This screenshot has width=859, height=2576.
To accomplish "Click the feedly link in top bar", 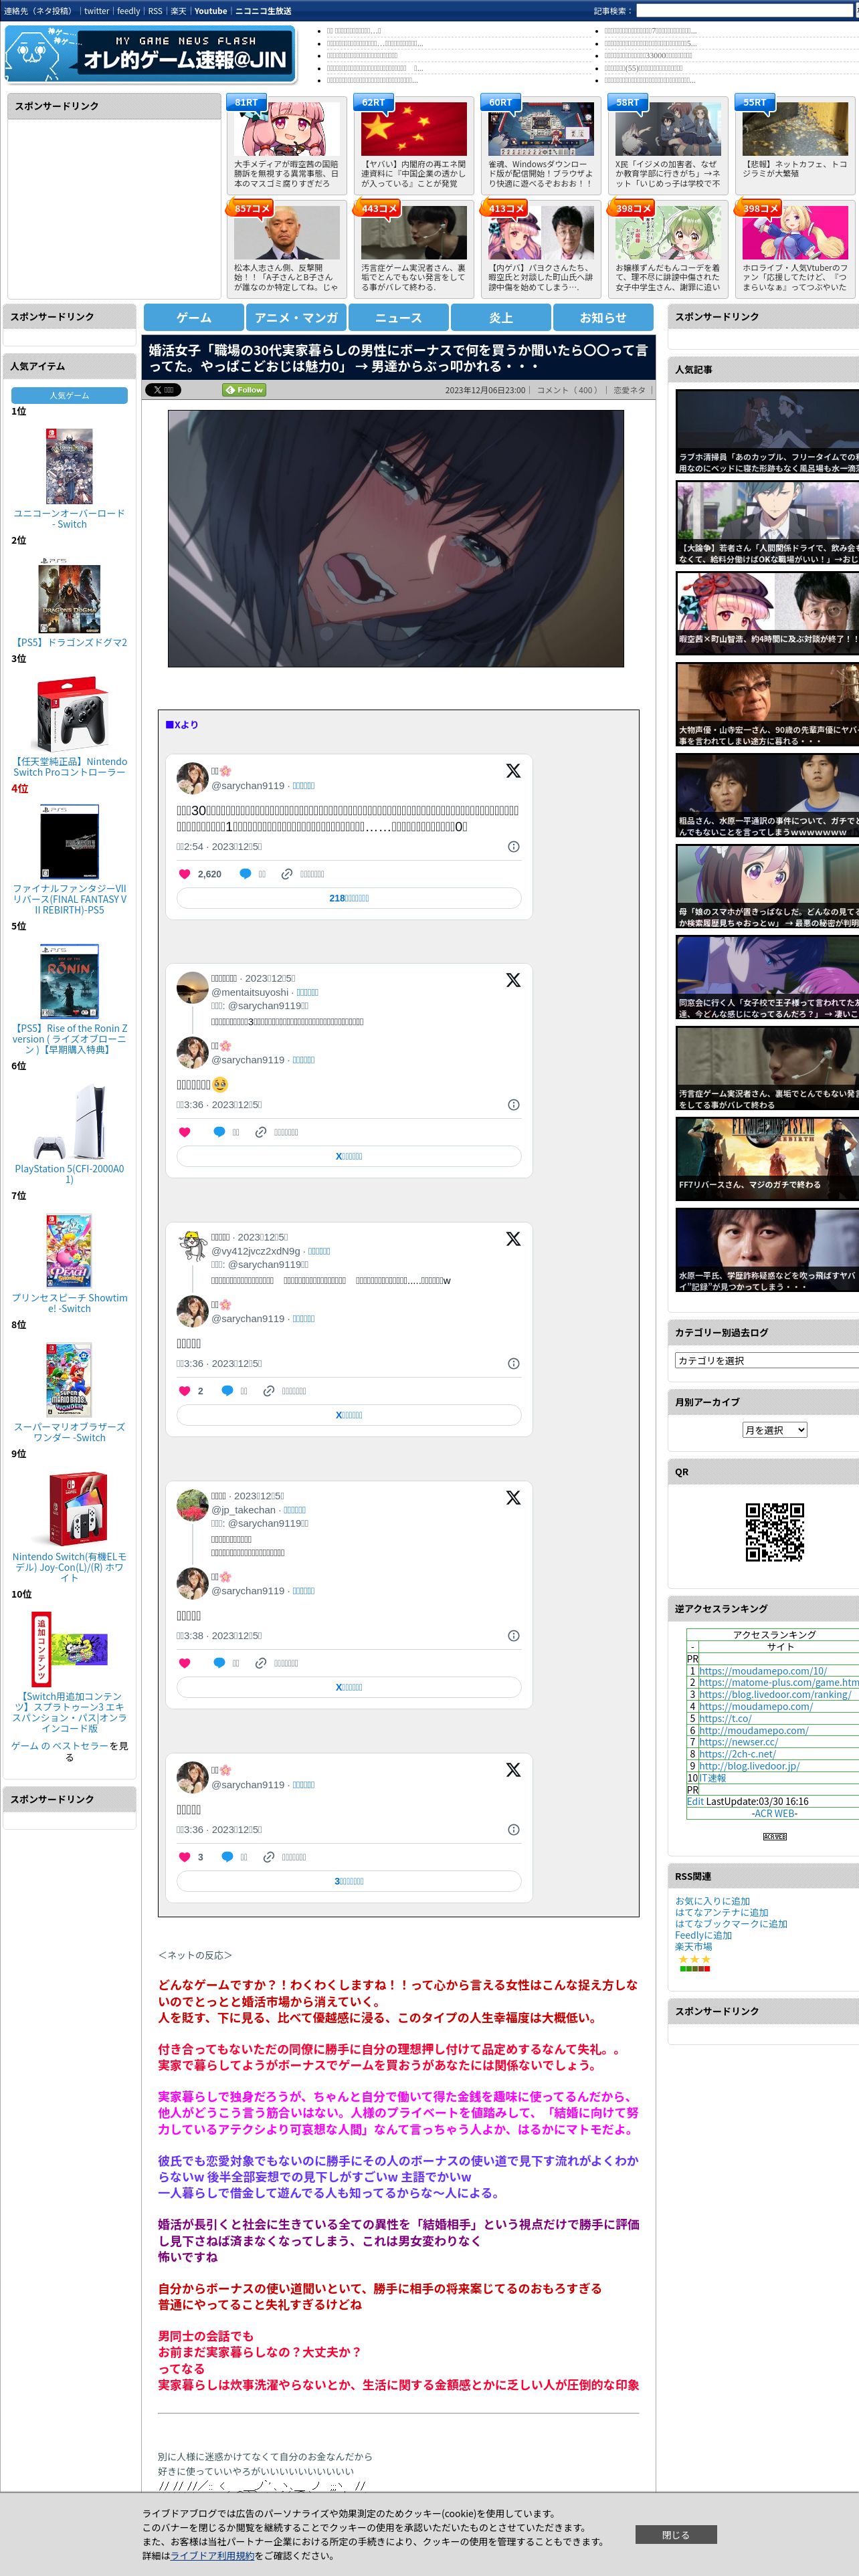I will (129, 11).
